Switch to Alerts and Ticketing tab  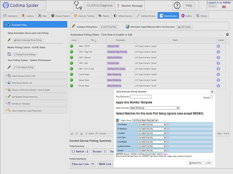point(84,16)
